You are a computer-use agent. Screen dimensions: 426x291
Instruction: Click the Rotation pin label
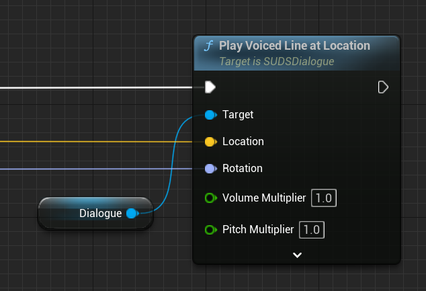pyautogui.click(x=243, y=169)
